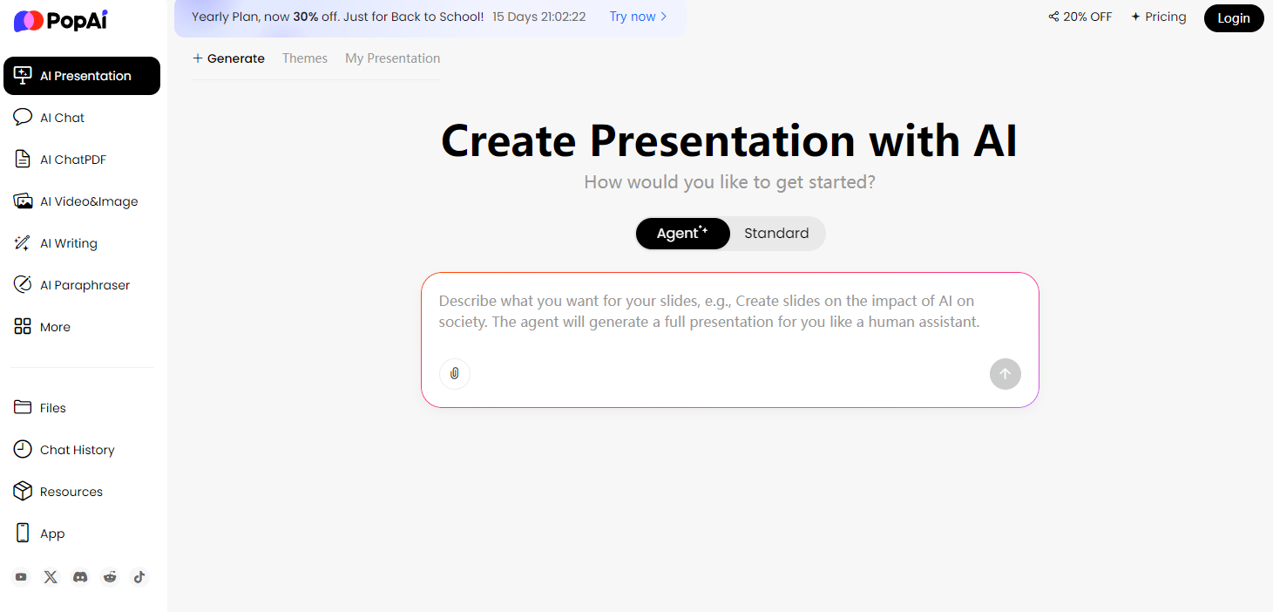
Task: Open the My Presentation tab
Action: point(392,58)
